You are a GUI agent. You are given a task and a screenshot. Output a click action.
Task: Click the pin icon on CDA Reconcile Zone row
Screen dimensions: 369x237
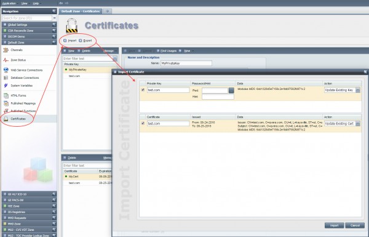pos(54,30)
